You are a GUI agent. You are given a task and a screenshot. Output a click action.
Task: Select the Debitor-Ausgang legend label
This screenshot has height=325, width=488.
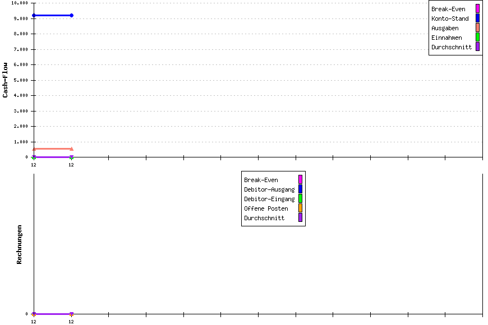[x=269, y=189]
